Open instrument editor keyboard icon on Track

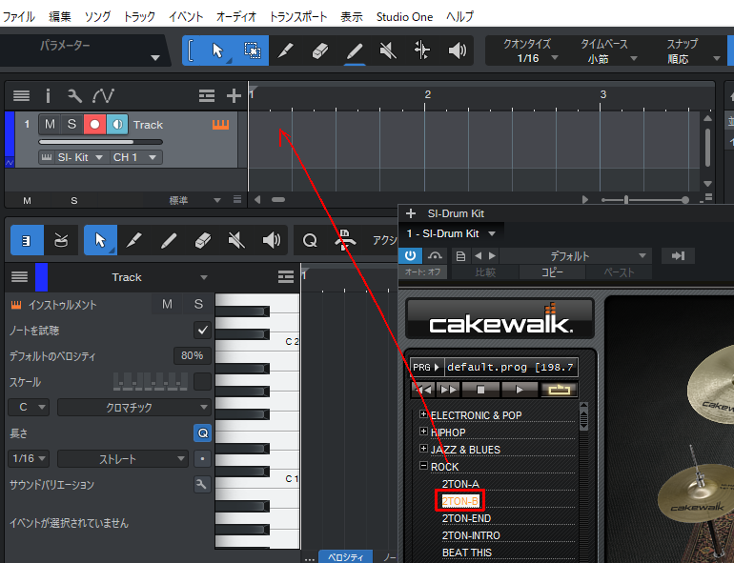220,125
